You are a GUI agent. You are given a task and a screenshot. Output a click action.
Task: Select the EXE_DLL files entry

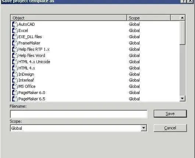pyautogui.click(x=30, y=37)
